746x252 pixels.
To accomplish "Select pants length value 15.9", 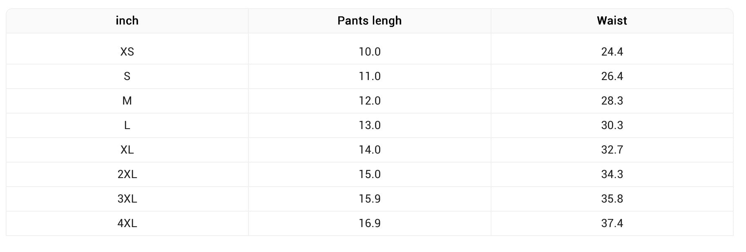I will 369,199.
